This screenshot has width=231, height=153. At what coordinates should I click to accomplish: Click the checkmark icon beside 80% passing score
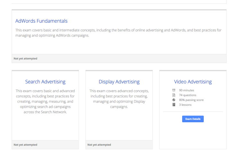pyautogui.click(x=174, y=100)
